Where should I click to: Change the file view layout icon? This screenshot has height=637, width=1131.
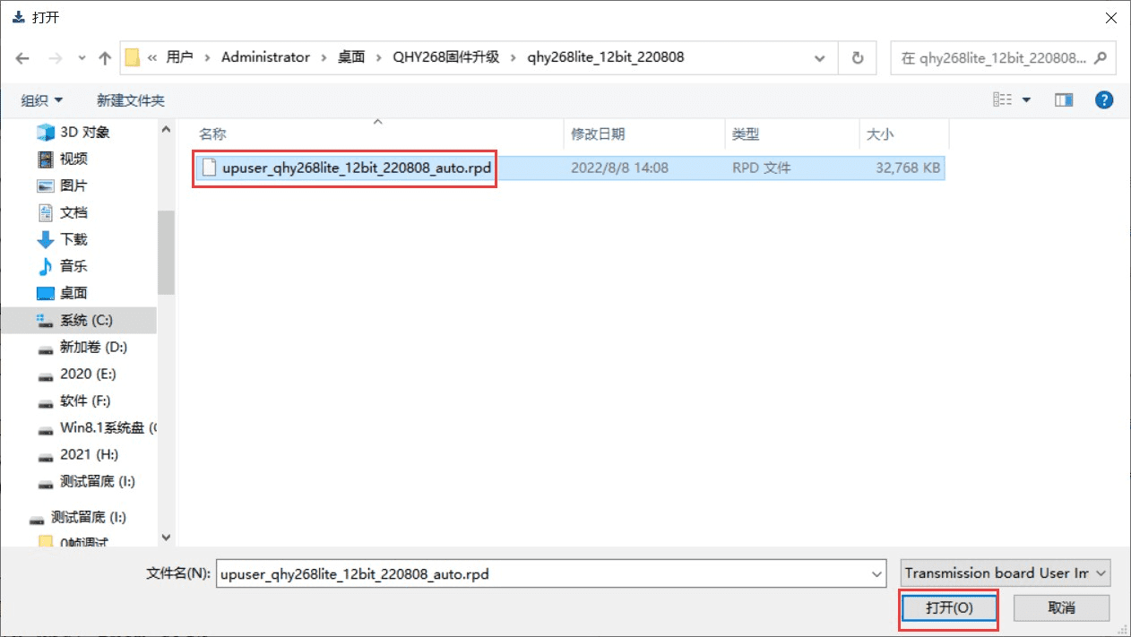[1003, 99]
